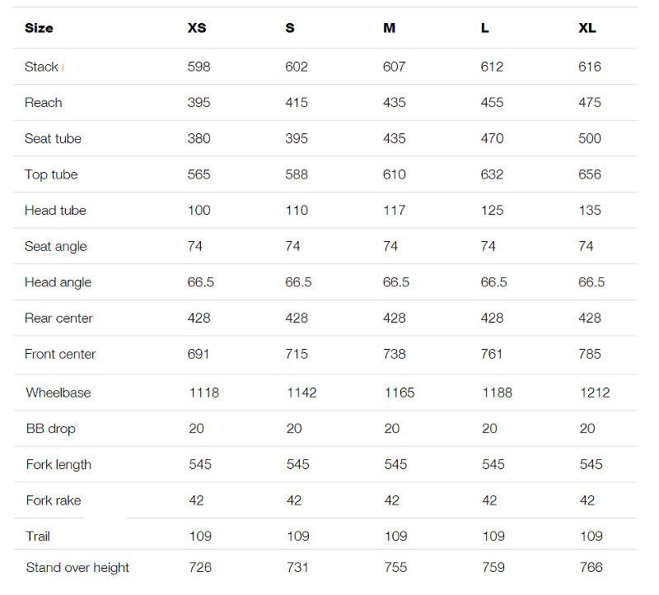Select the L size column header
The height and width of the screenshot is (595, 659).
(485, 28)
